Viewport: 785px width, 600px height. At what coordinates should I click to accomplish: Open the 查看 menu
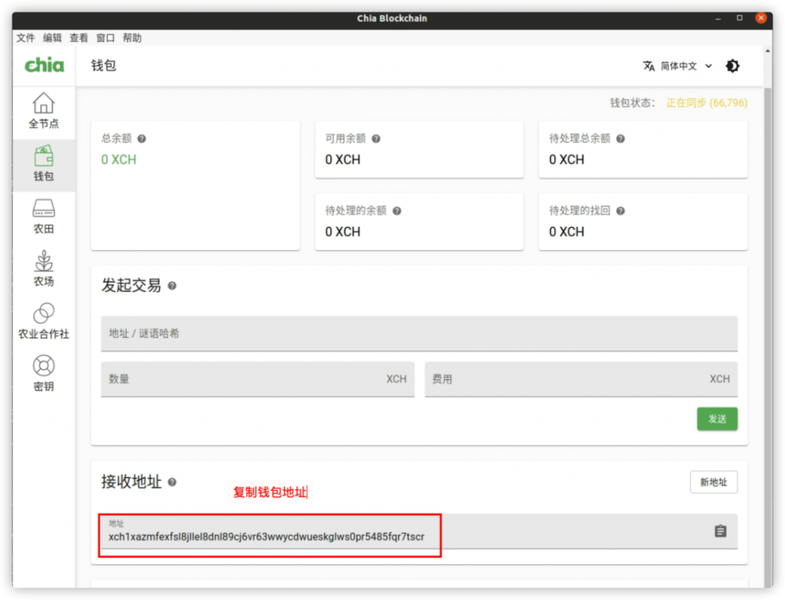[79, 38]
